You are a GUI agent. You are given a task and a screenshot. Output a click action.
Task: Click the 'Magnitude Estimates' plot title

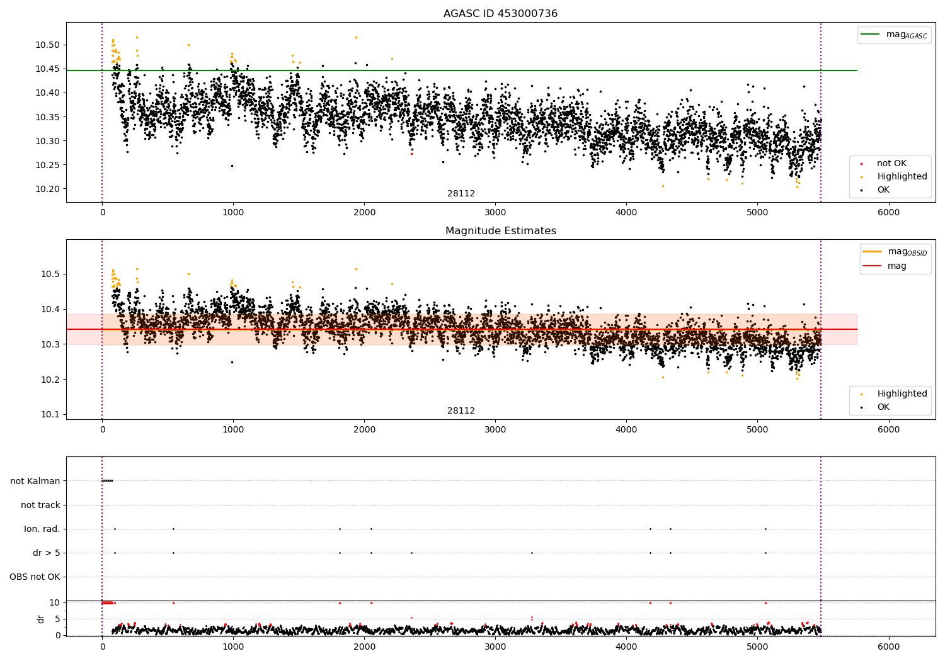click(x=500, y=231)
